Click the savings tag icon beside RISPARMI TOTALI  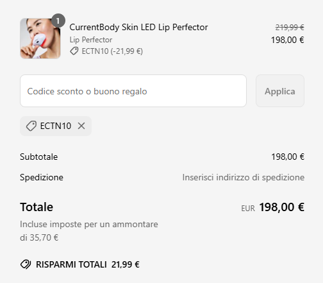(26, 264)
